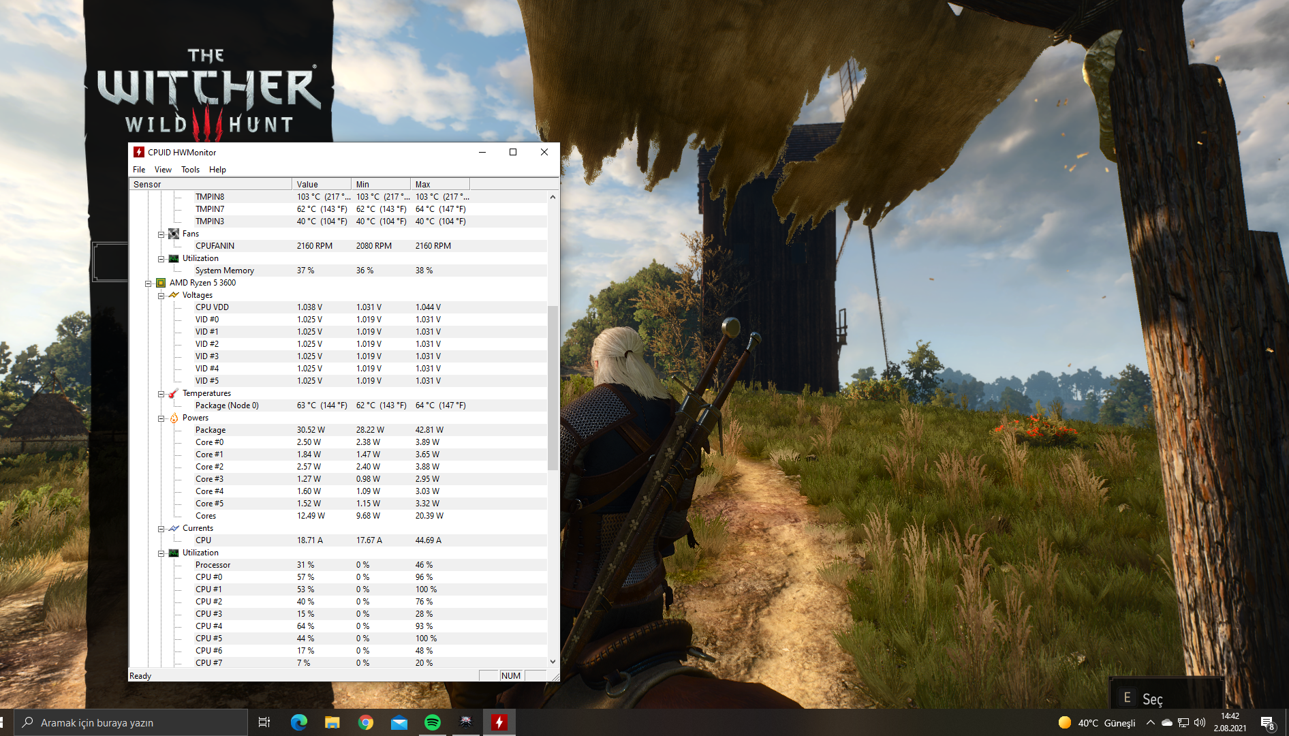Click the Utilization icon in the Ryzen section
1289x736 pixels.
point(174,553)
